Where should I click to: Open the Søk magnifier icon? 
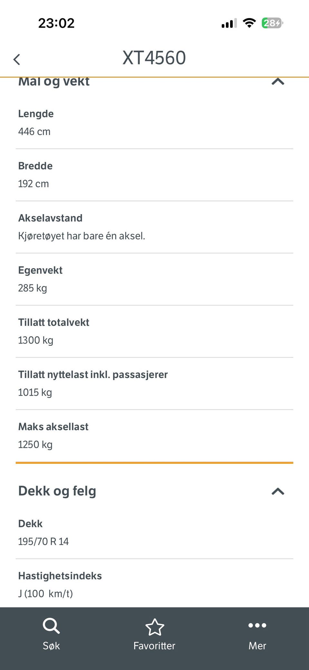tap(51, 626)
